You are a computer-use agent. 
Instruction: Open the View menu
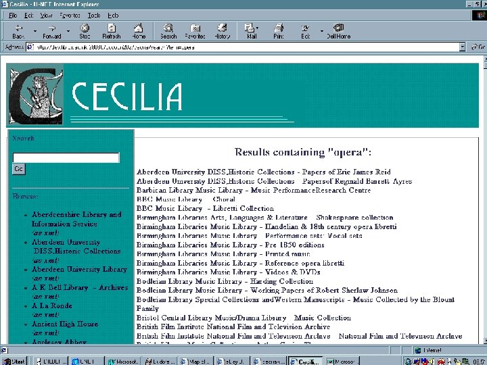(x=46, y=15)
